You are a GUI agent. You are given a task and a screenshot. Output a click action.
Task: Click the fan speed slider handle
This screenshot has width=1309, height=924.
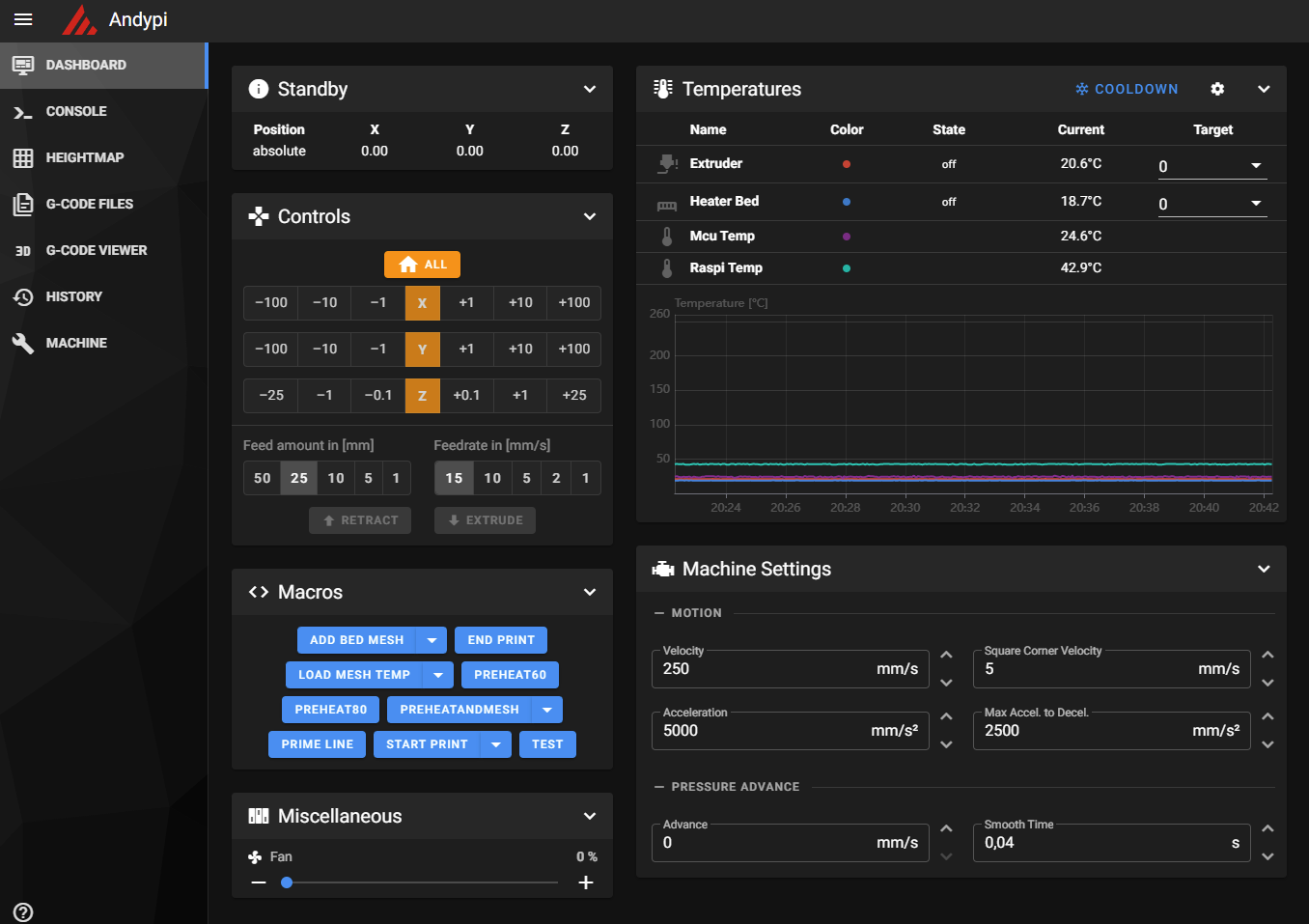287,882
